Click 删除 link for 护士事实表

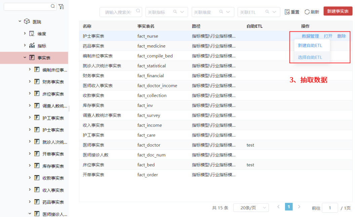click(341, 36)
